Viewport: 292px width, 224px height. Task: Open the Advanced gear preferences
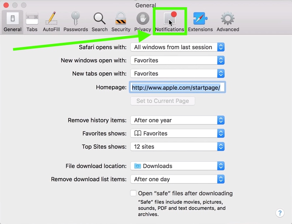[228, 22]
